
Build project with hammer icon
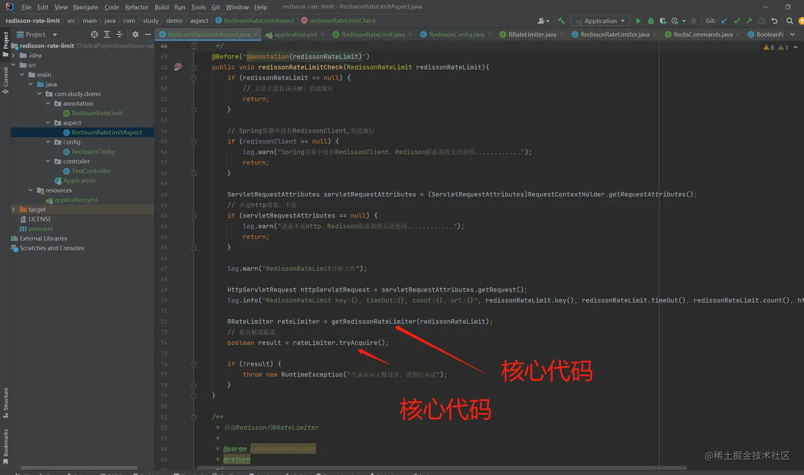561,21
